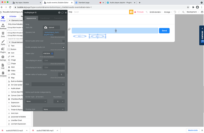Viewport: 204px width, 133px height.
Task: Enable Define each border independently checkbox
Action: point(64,92)
